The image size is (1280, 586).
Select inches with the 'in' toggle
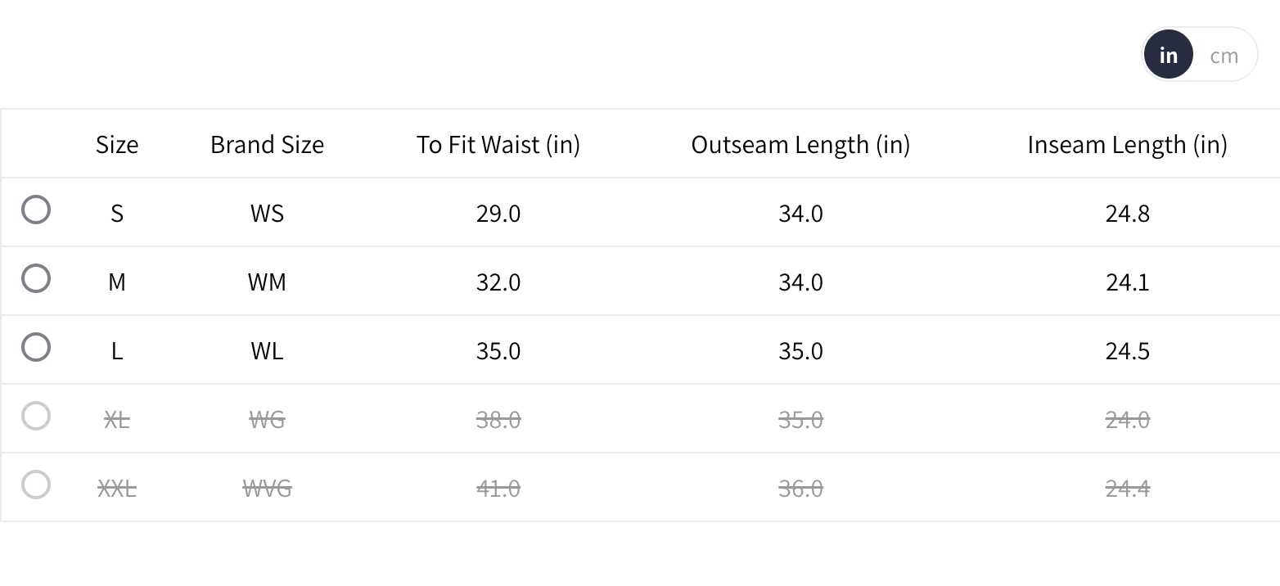[1168, 56]
